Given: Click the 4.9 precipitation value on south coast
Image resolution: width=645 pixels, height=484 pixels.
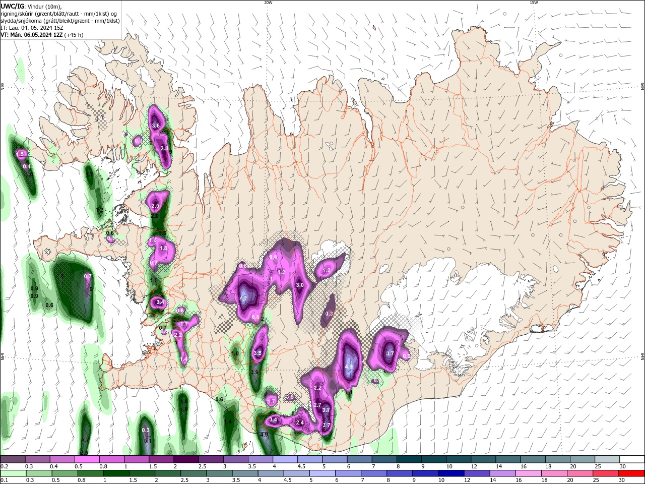Looking at the screenshot, I should pos(264,435).
